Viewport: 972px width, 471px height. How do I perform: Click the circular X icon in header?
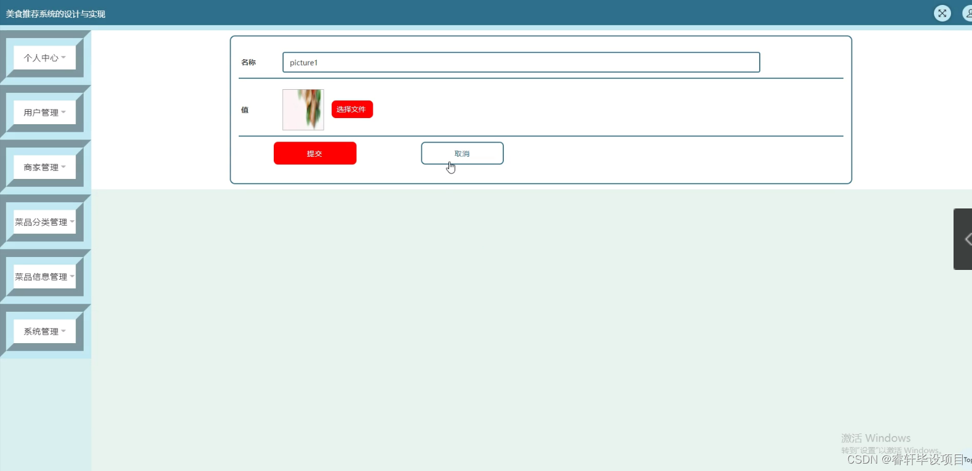pyautogui.click(x=942, y=13)
